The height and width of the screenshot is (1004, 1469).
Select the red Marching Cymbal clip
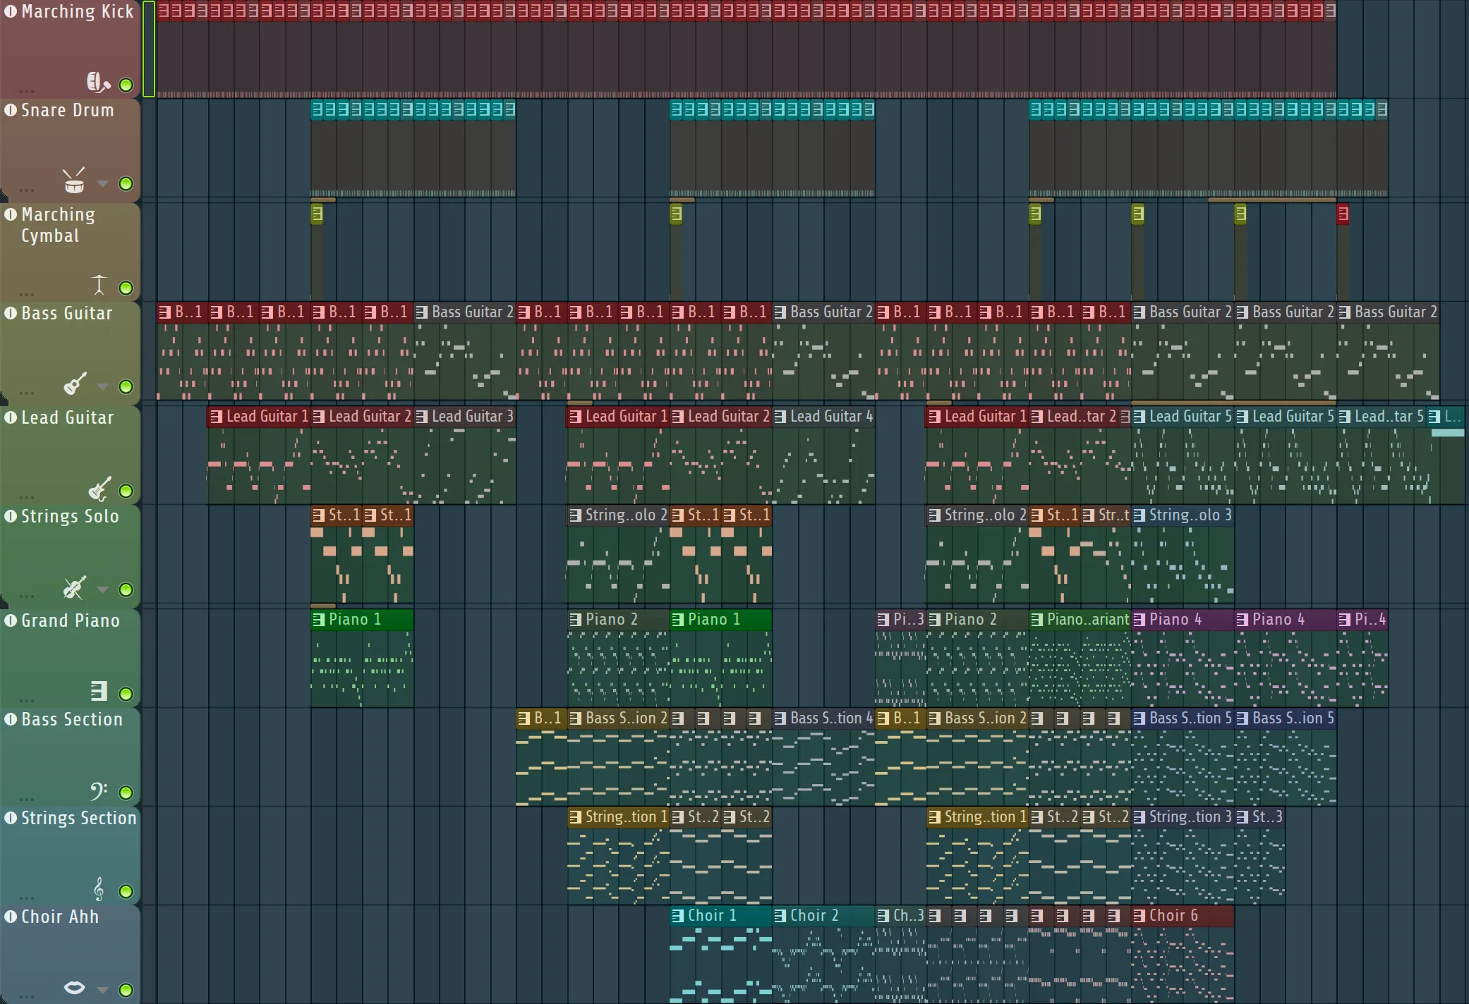pos(1343,214)
